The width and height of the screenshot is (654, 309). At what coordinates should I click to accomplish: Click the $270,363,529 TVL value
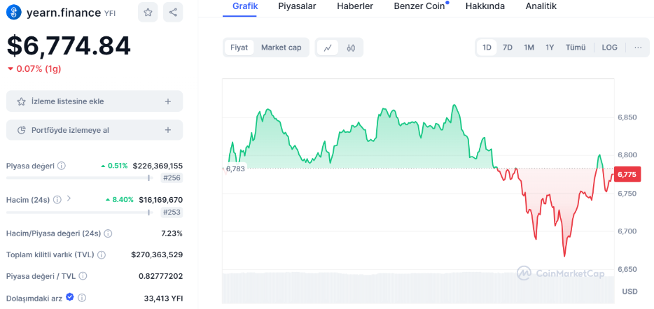[157, 254]
